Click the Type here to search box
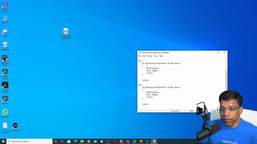257x144 pixels. pos(29,141)
